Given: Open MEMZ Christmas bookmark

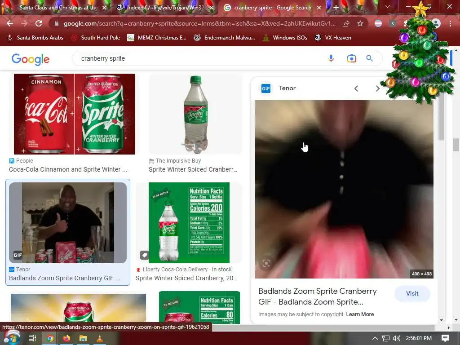Looking at the screenshot, I should point(157,38).
